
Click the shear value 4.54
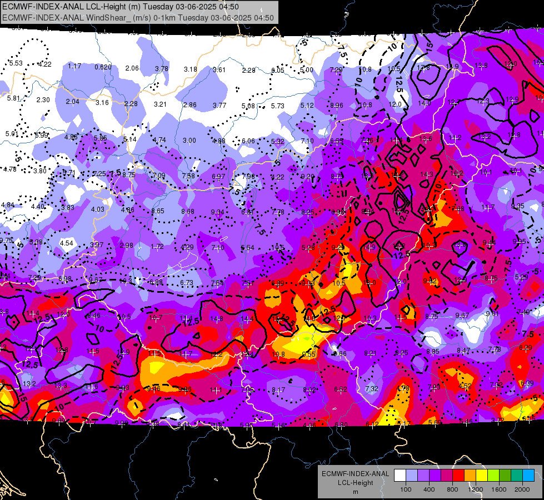[x=67, y=243]
